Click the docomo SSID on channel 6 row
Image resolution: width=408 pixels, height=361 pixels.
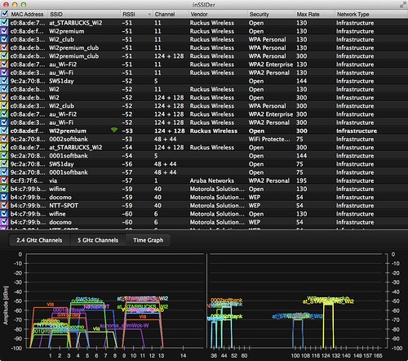(60, 222)
